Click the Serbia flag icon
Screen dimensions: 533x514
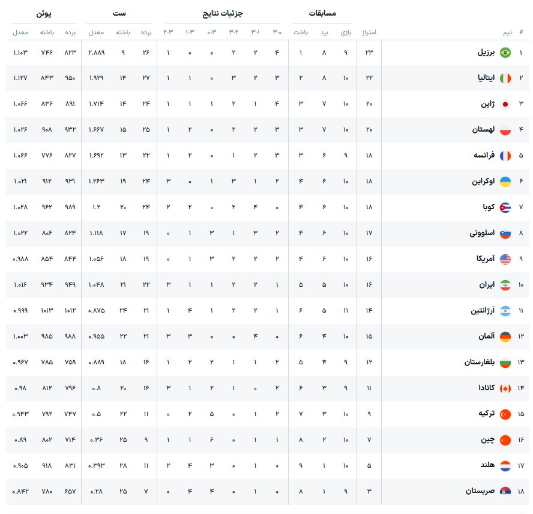pyautogui.click(x=505, y=491)
